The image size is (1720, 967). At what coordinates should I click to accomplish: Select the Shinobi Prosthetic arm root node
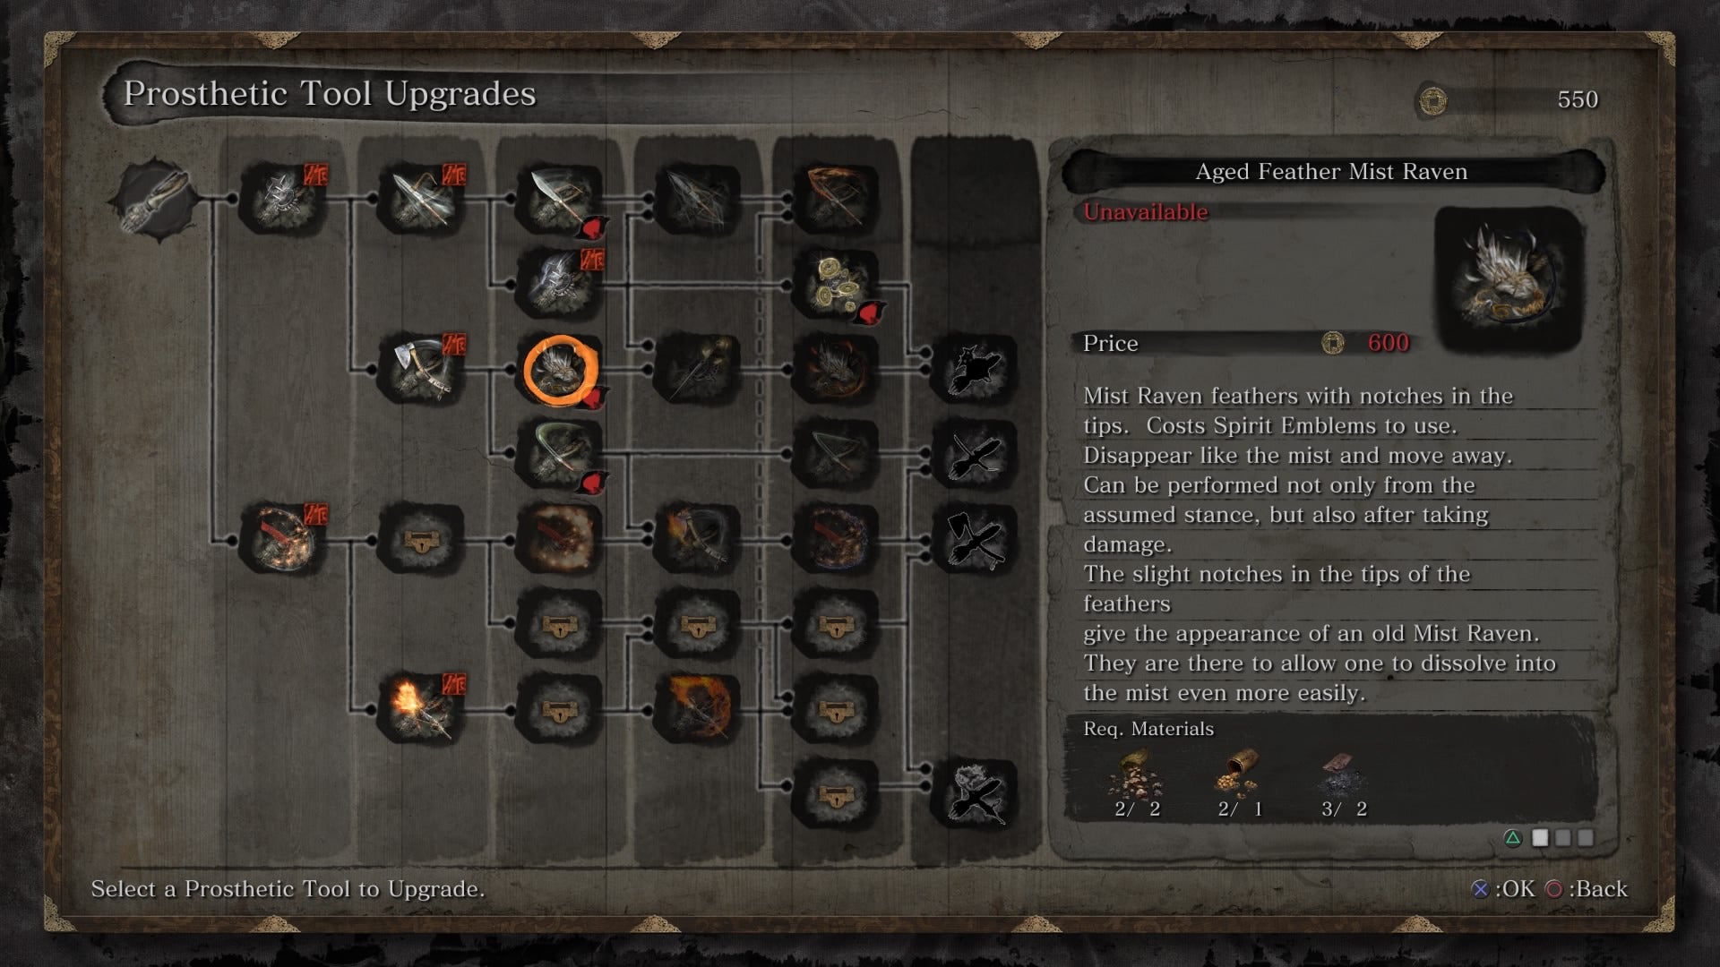tap(155, 198)
